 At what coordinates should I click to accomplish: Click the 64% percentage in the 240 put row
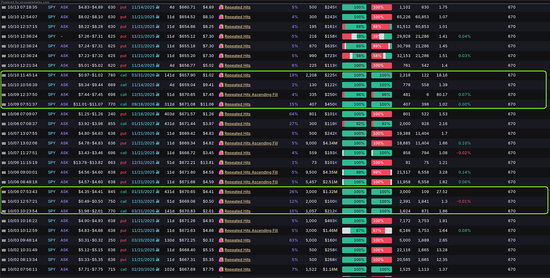point(294,114)
